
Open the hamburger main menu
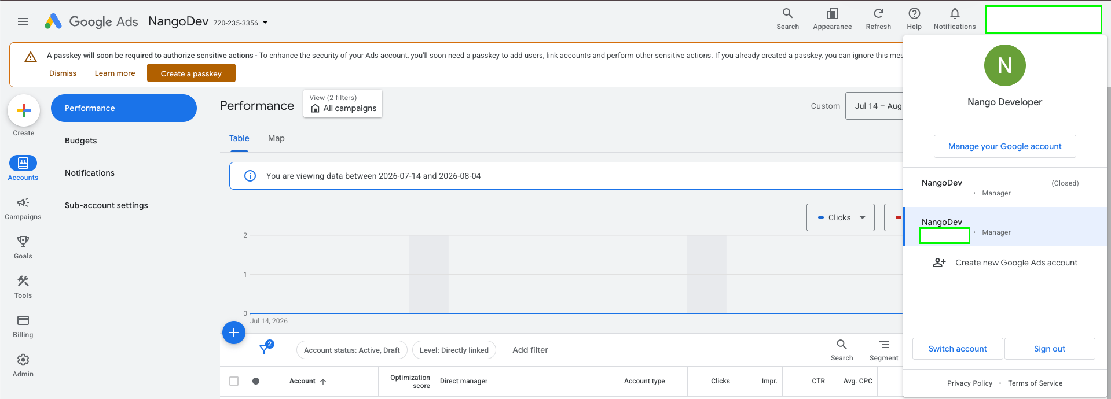[x=23, y=21]
